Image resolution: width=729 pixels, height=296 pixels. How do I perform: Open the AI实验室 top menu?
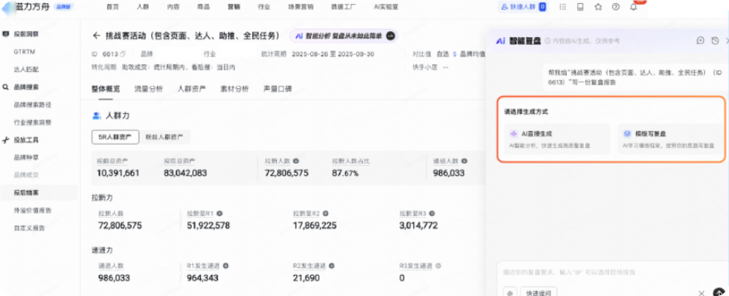[386, 7]
